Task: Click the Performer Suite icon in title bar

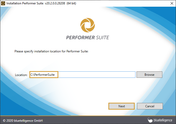Action: (3, 3)
